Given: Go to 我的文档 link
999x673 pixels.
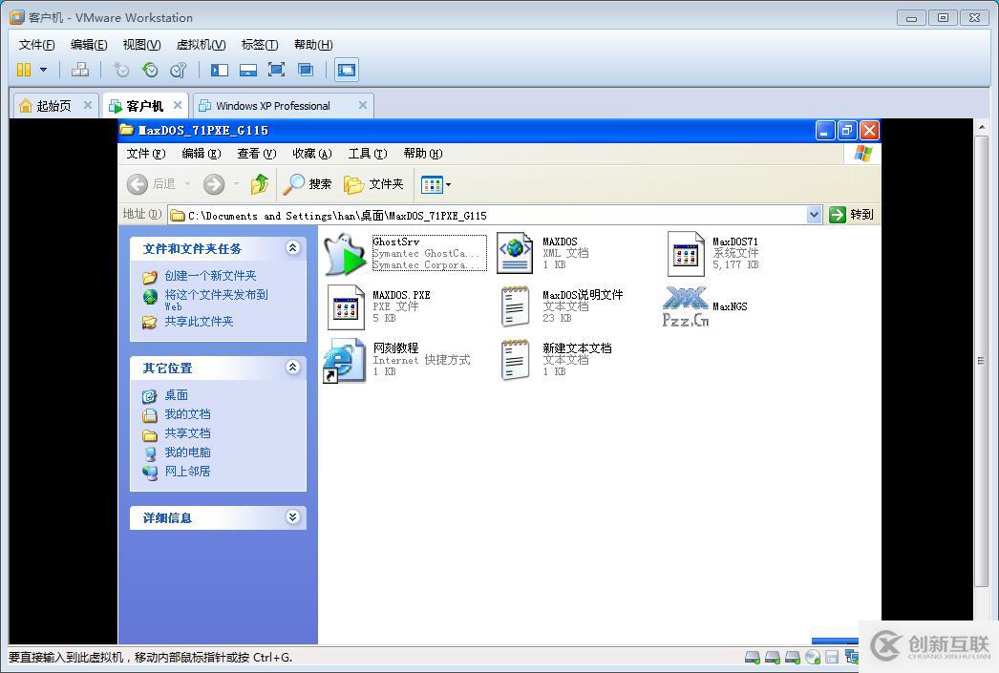Looking at the screenshot, I should point(187,414).
